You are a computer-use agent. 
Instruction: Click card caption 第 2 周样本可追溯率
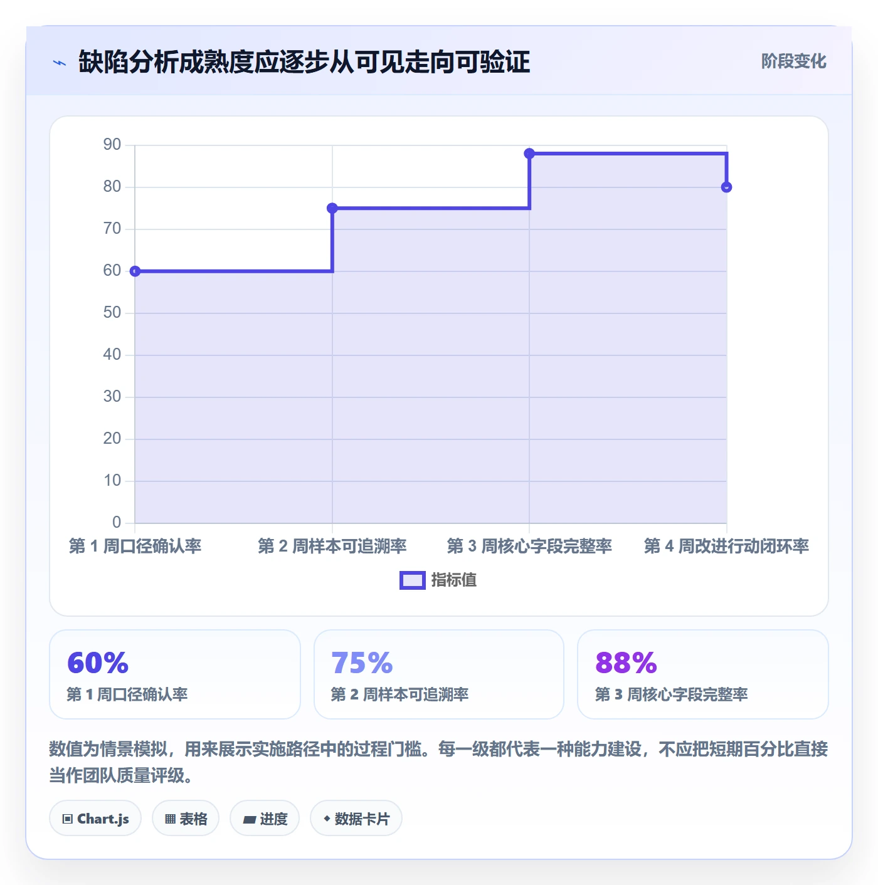(x=399, y=694)
